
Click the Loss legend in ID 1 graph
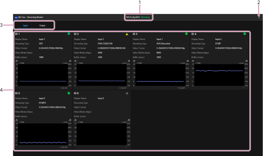coord(65,63)
